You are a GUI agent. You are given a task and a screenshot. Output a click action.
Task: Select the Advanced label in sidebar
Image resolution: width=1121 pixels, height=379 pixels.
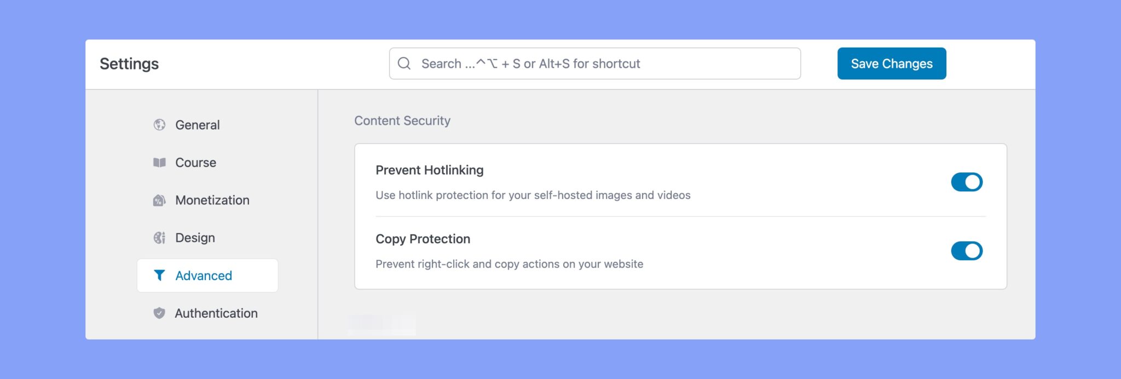coord(204,276)
